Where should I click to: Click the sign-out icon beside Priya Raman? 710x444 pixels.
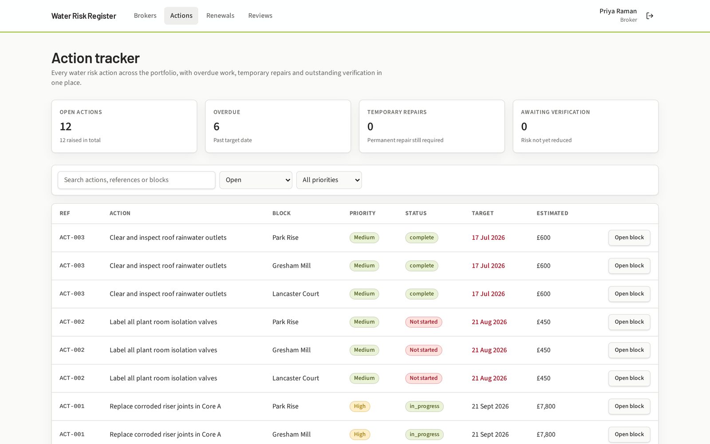[650, 16]
